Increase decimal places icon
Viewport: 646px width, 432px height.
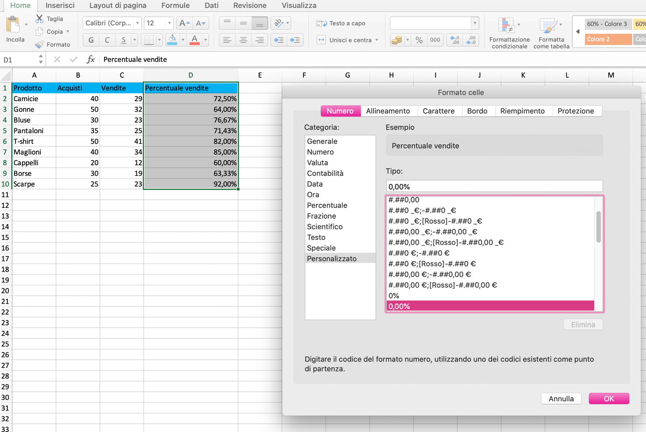click(x=455, y=40)
